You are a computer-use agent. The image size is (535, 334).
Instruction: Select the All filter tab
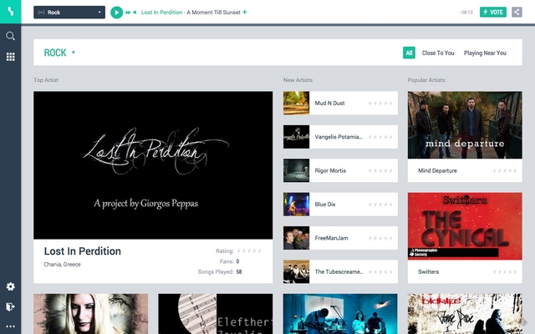[409, 53]
